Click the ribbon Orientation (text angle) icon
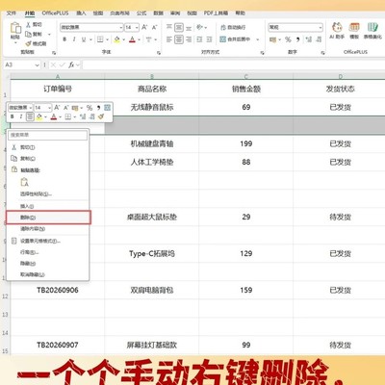385x385 pixels. 200,27
